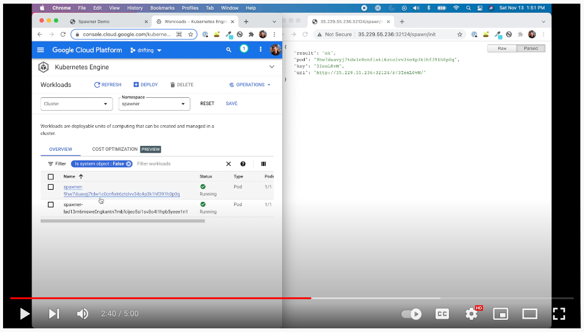Switch to the Spawner Demo browser tab
584x332 pixels.
(x=94, y=22)
